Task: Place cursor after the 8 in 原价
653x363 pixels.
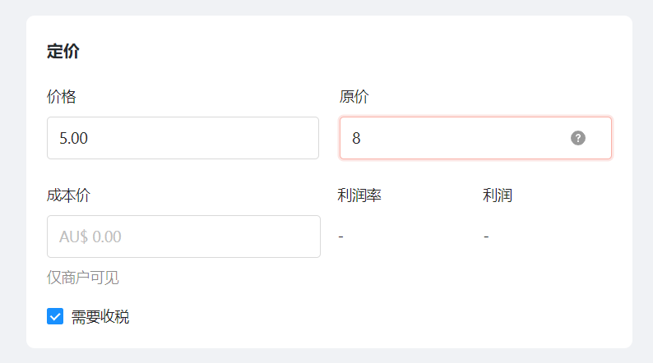Action: coord(362,139)
